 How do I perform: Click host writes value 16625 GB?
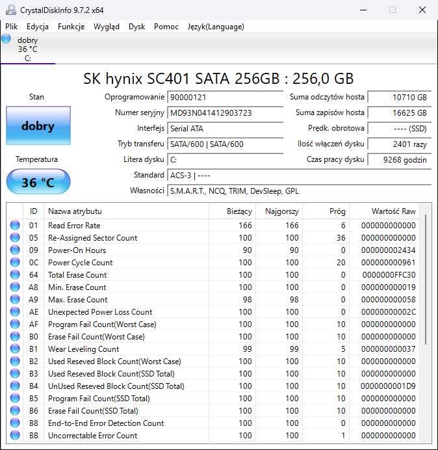400,112
